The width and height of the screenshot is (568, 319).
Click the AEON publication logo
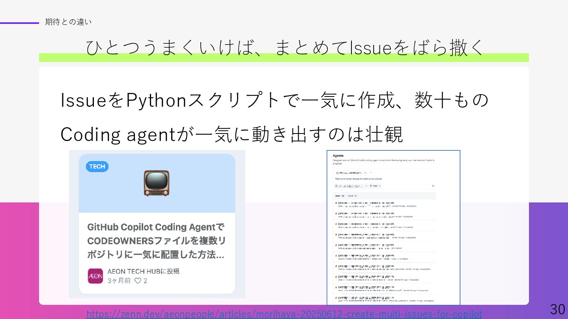[95, 276]
